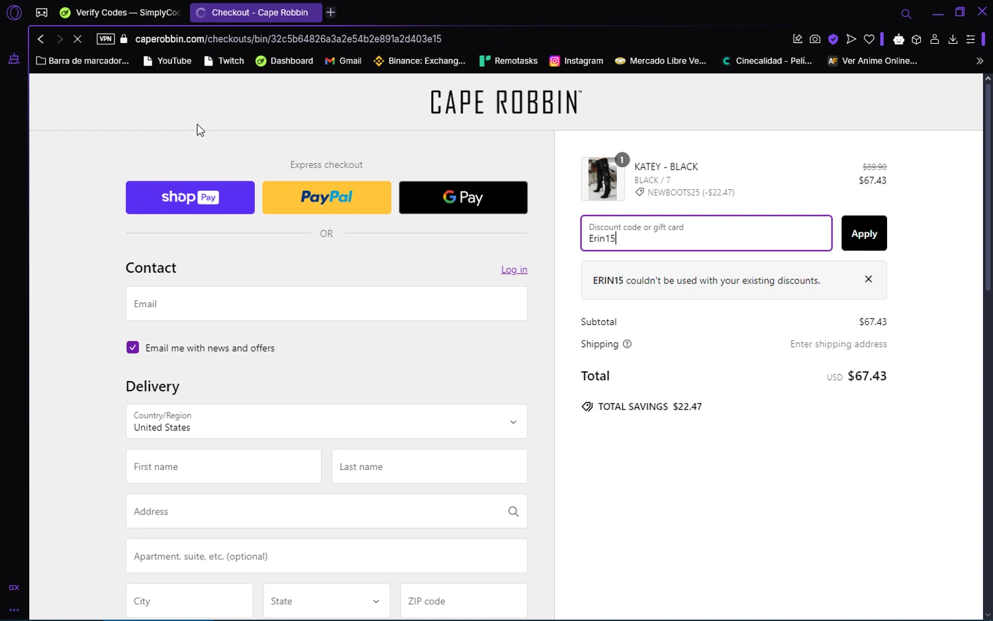Open the Opera GX menu logo
The height and width of the screenshot is (621, 993).
14,13
